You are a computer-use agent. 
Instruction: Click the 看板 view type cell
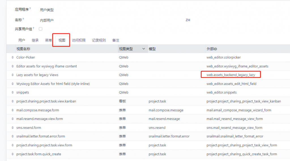click(122, 101)
